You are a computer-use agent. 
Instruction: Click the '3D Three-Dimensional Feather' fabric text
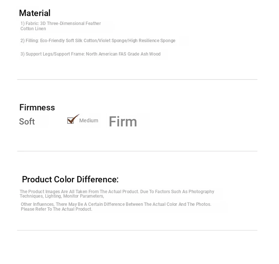click(x=70, y=23)
